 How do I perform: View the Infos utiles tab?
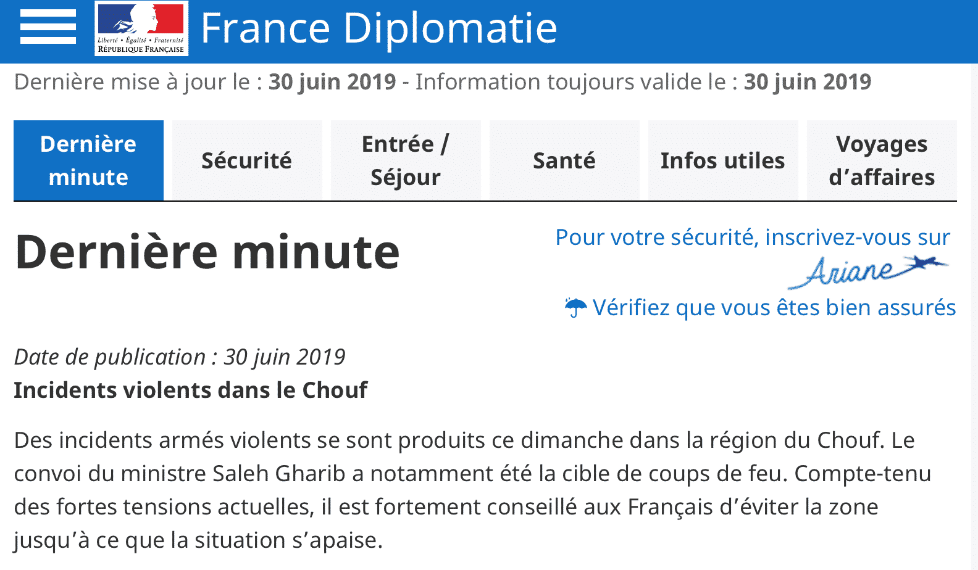[x=722, y=160]
